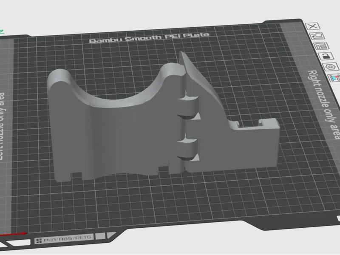The height and width of the screenshot is (255, 340).
Task: Open the colored filament map icon
Action: coord(334,78)
